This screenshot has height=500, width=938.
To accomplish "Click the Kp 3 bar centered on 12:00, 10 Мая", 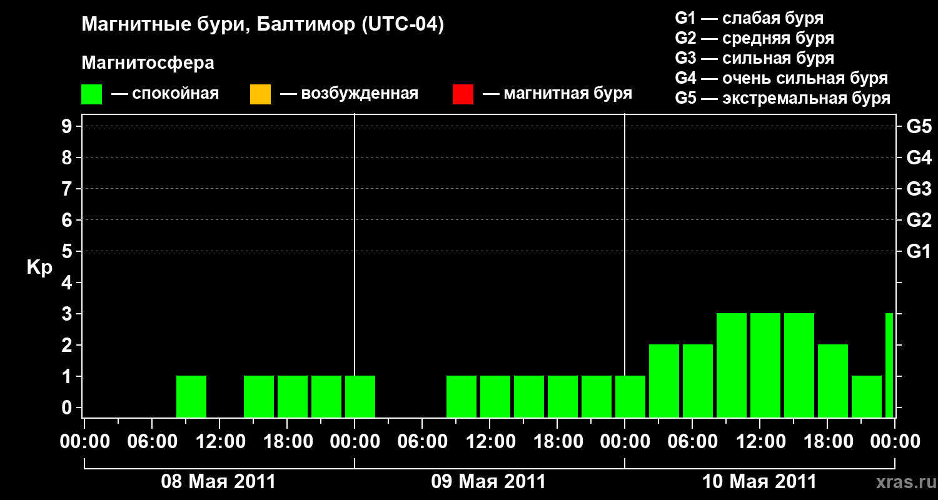I will click(765, 365).
